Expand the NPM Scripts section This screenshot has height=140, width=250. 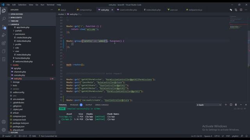(16, 17)
